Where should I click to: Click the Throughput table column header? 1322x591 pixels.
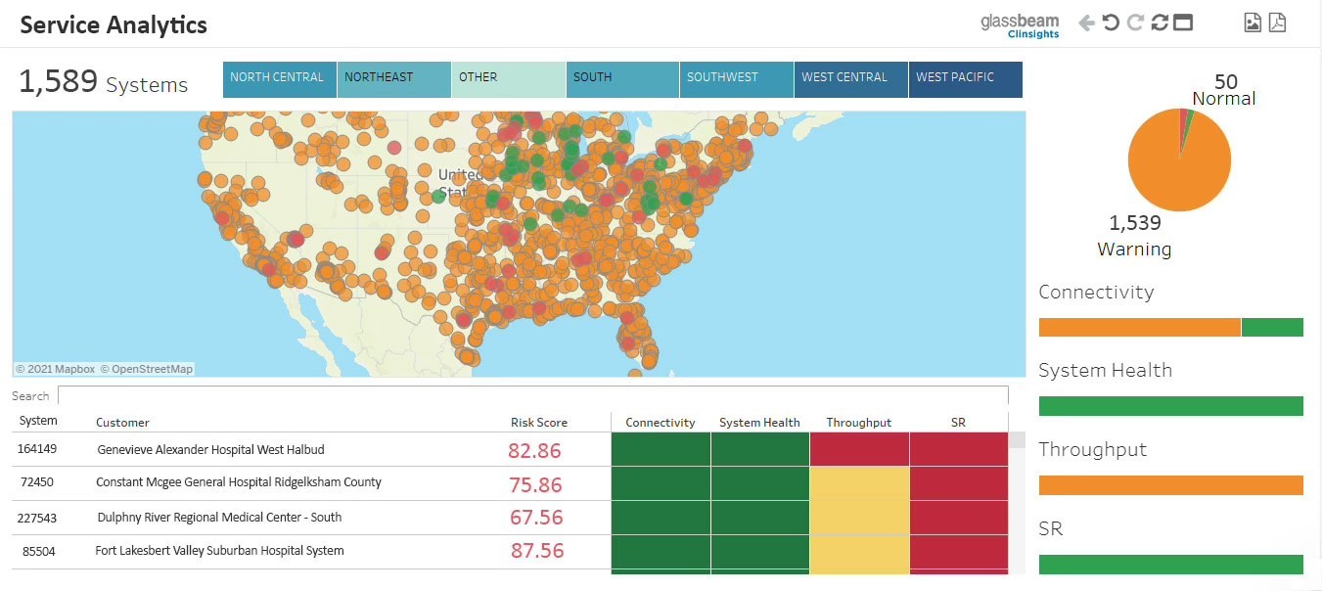point(859,423)
